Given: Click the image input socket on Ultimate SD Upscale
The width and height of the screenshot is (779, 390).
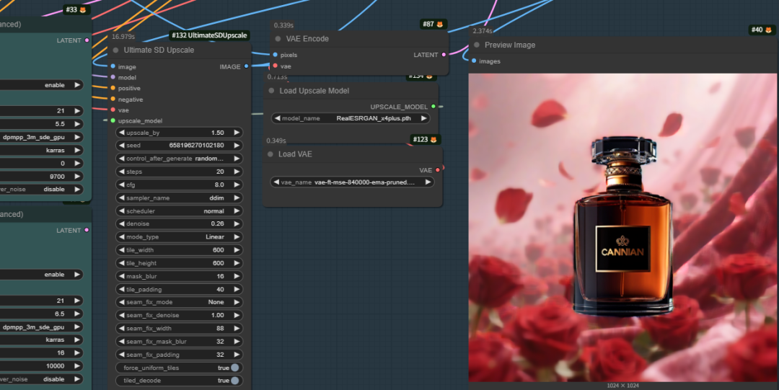Looking at the screenshot, I should point(113,66).
